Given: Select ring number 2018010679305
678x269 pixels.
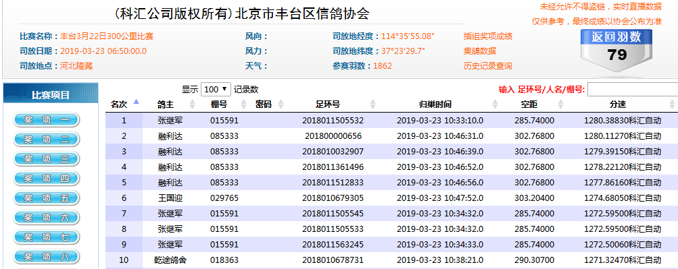Looking at the screenshot, I should pos(333,198).
